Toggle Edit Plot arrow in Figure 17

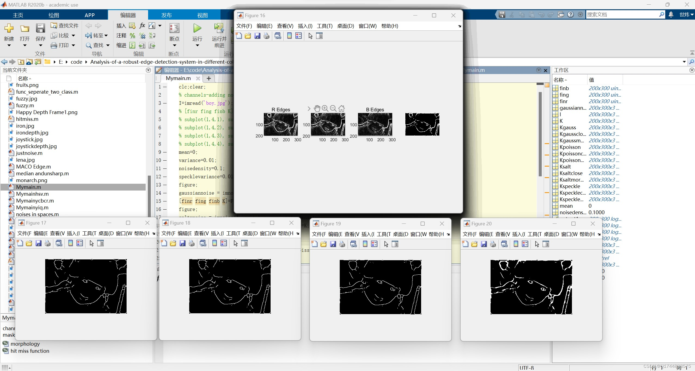[x=91, y=243]
